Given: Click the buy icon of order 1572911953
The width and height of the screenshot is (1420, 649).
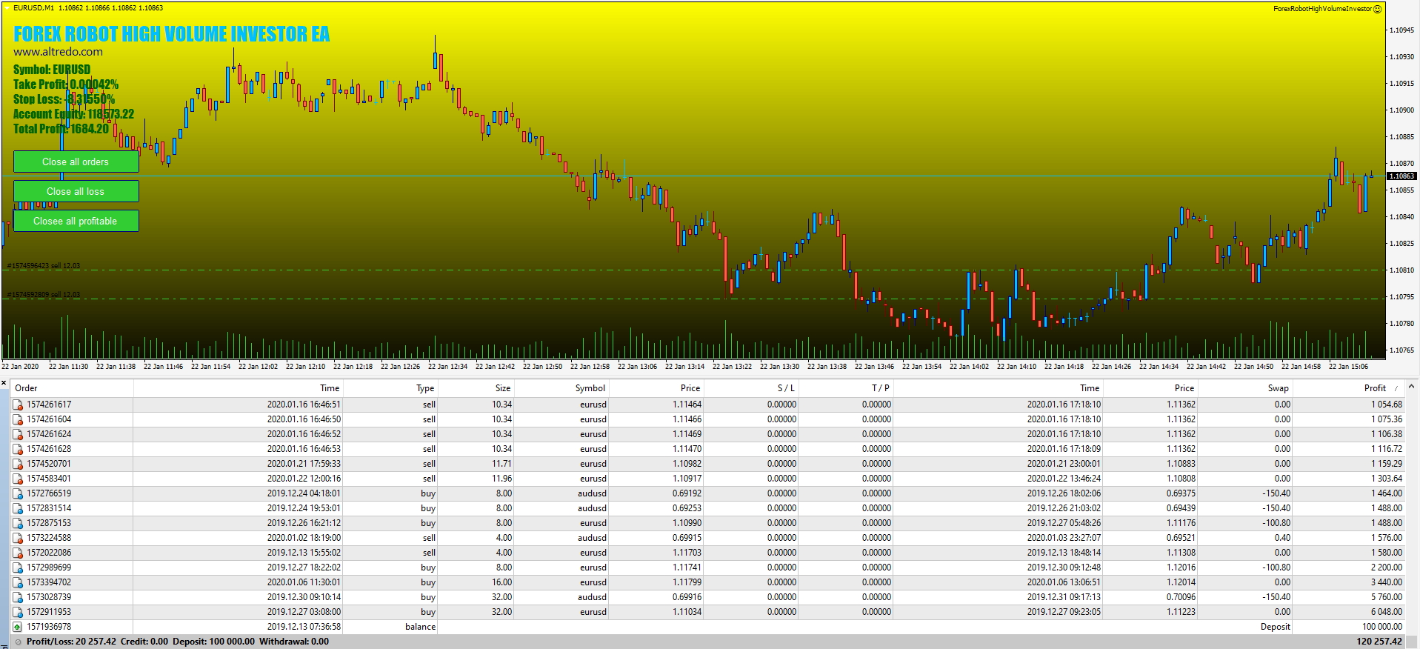Looking at the screenshot, I should click(18, 612).
